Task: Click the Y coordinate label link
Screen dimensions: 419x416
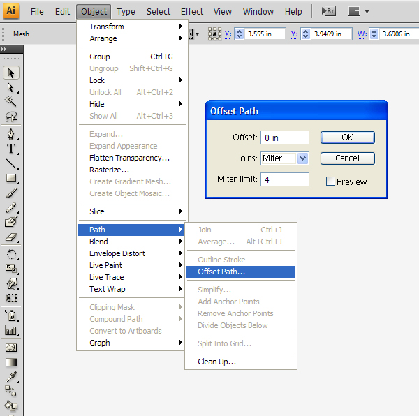Action: (294, 34)
